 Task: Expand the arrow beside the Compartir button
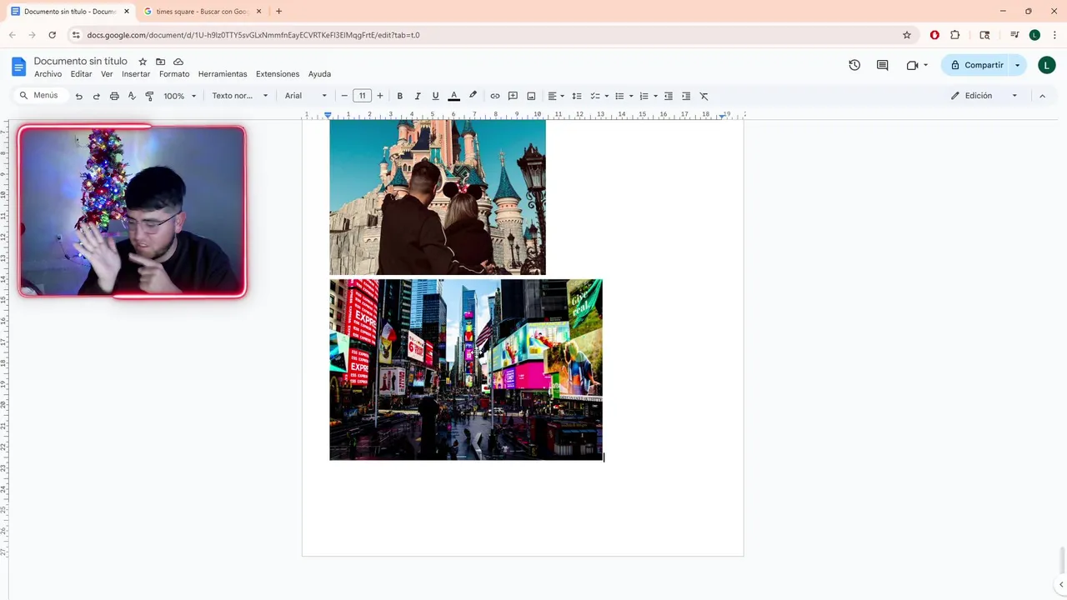[x=1017, y=65]
